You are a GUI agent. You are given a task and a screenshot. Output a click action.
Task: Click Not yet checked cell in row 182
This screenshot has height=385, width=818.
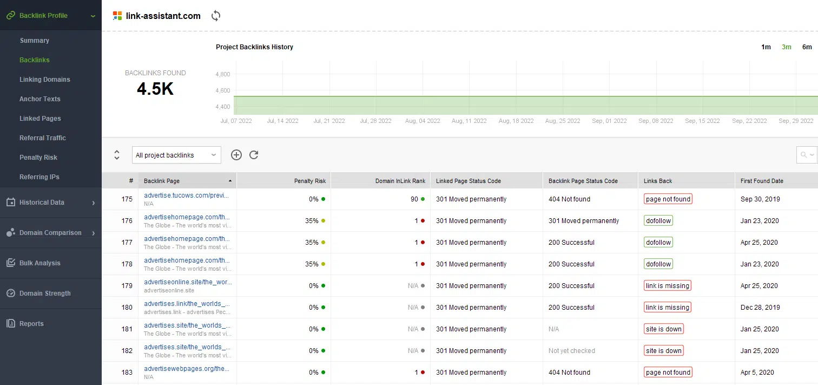point(572,351)
